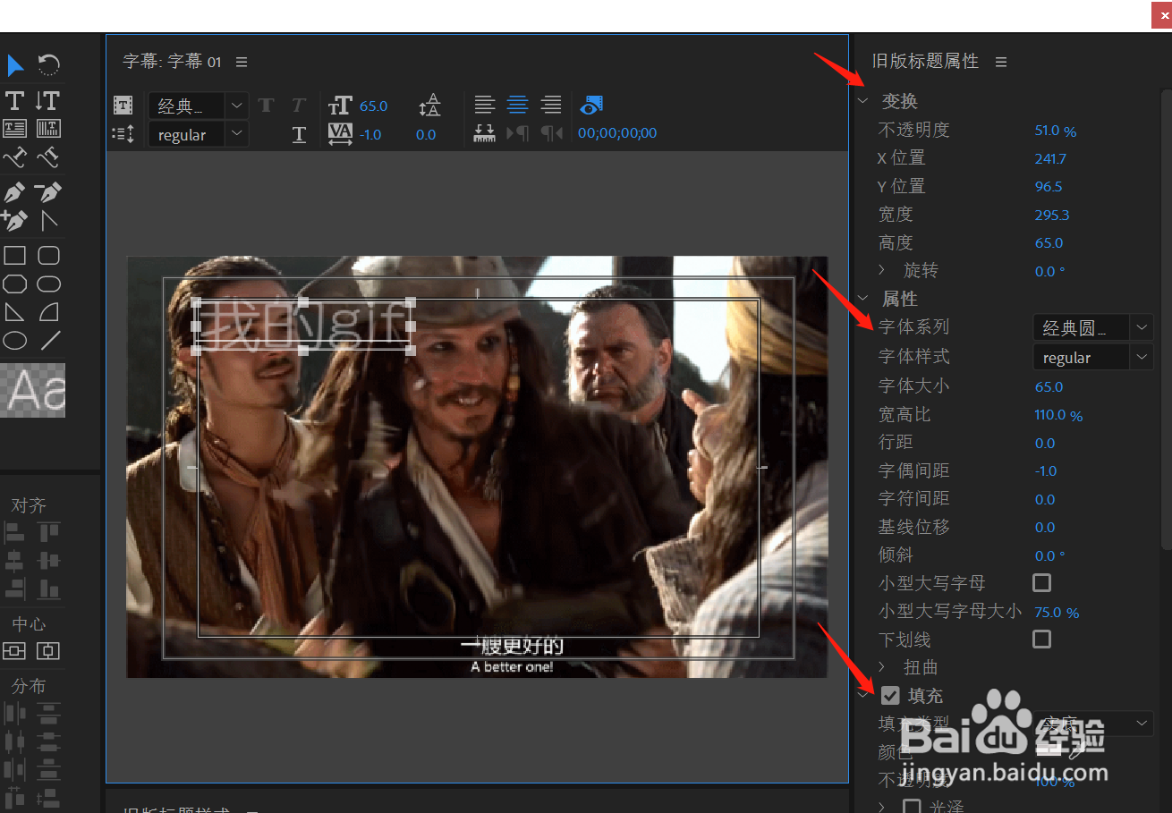Viewport: 1172px width, 813px height.
Task: Select the Clipped Corner Rectangle tool
Action: [14, 284]
